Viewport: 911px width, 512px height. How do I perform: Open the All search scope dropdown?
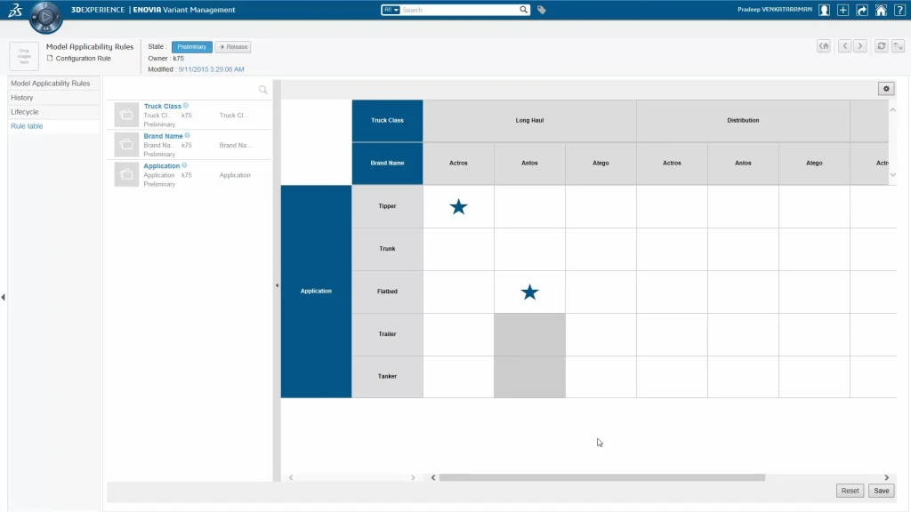tap(391, 10)
